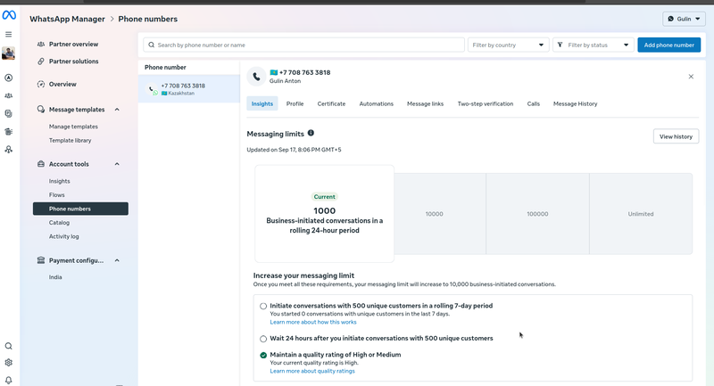Viewport: 714px width, 386px height.
Task: Switch to the Message History tab
Action: [x=575, y=103]
